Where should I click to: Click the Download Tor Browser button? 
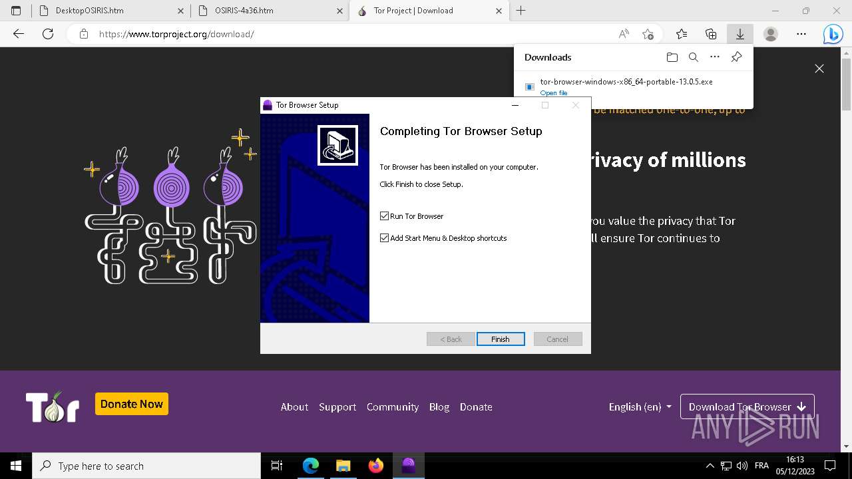(747, 407)
